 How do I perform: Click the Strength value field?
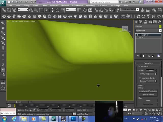point(150,71)
